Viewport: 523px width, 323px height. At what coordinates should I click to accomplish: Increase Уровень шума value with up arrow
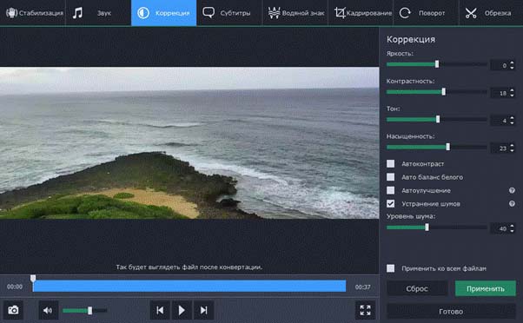[x=512, y=226]
